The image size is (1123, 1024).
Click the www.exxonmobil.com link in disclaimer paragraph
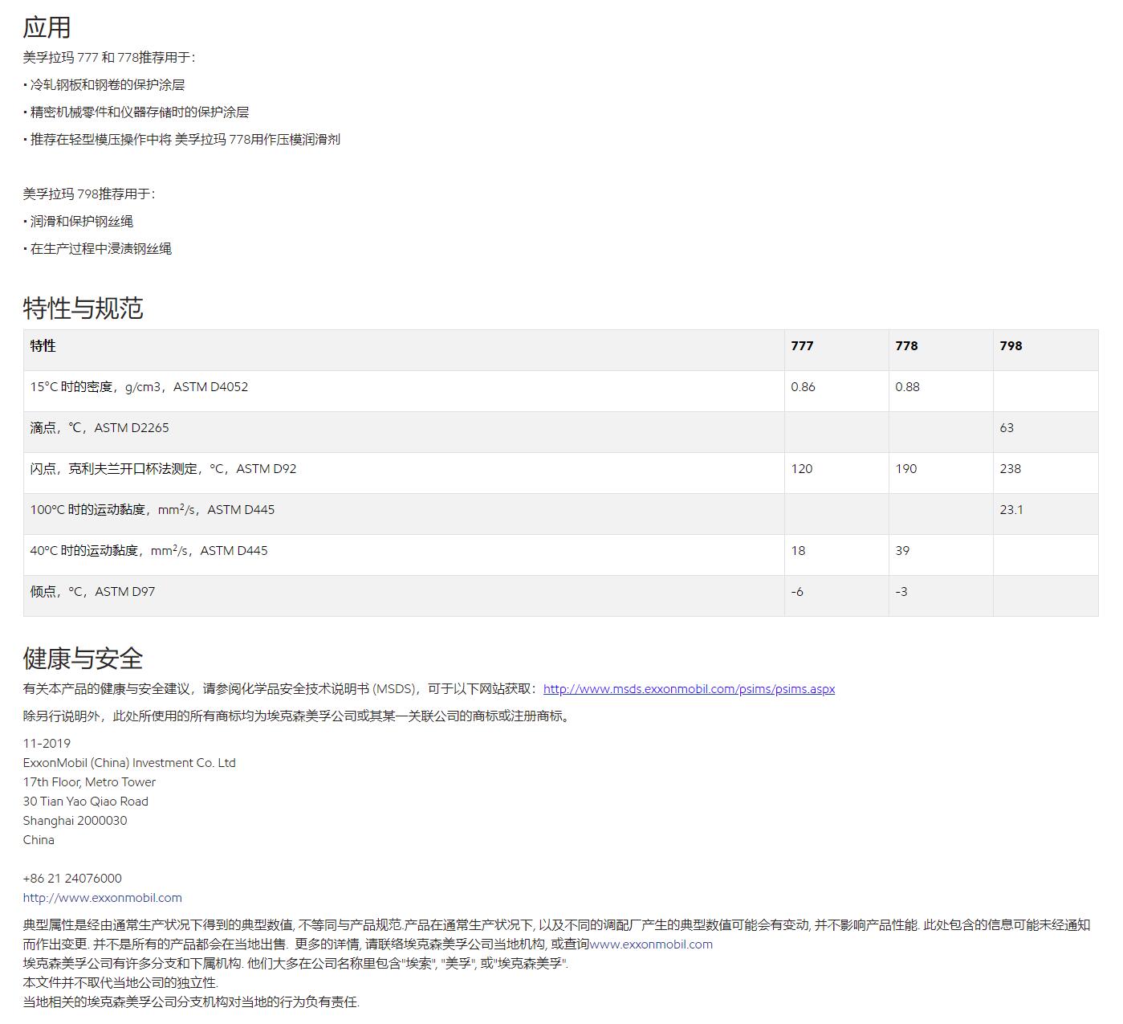pyautogui.click(x=651, y=944)
